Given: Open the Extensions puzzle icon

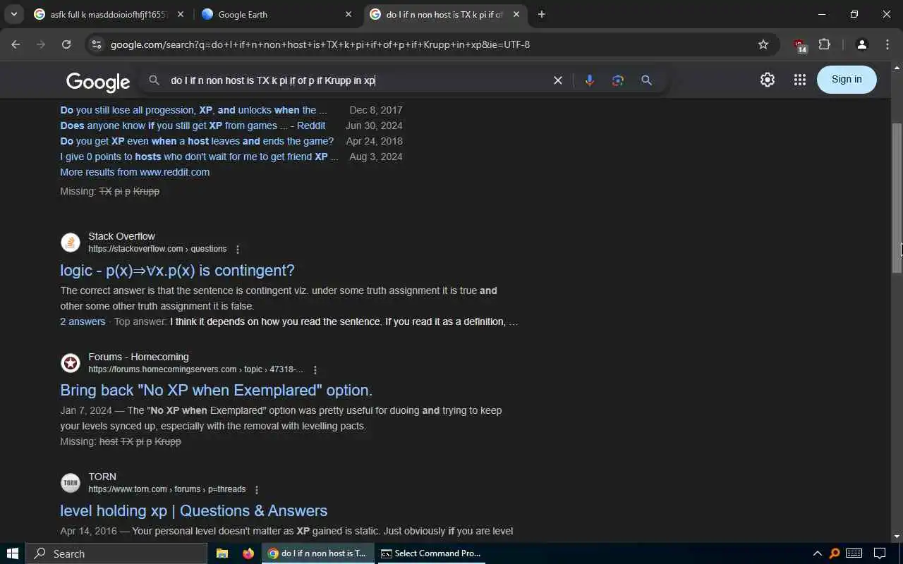Looking at the screenshot, I should click(x=825, y=44).
